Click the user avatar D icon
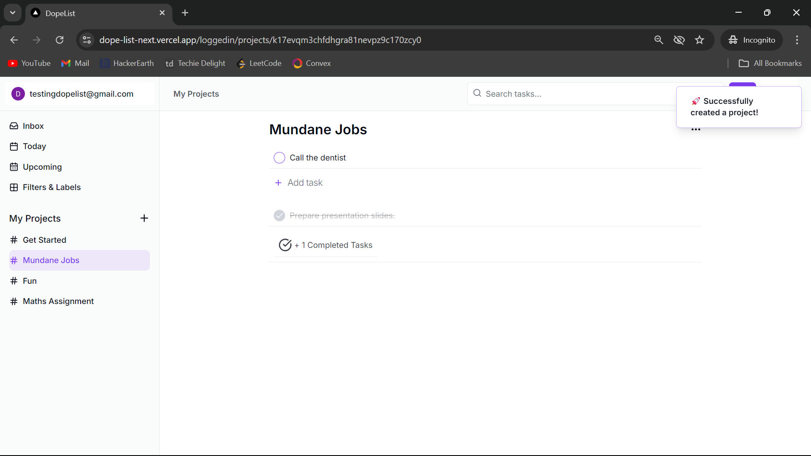Image resolution: width=811 pixels, height=456 pixels. pyautogui.click(x=18, y=94)
